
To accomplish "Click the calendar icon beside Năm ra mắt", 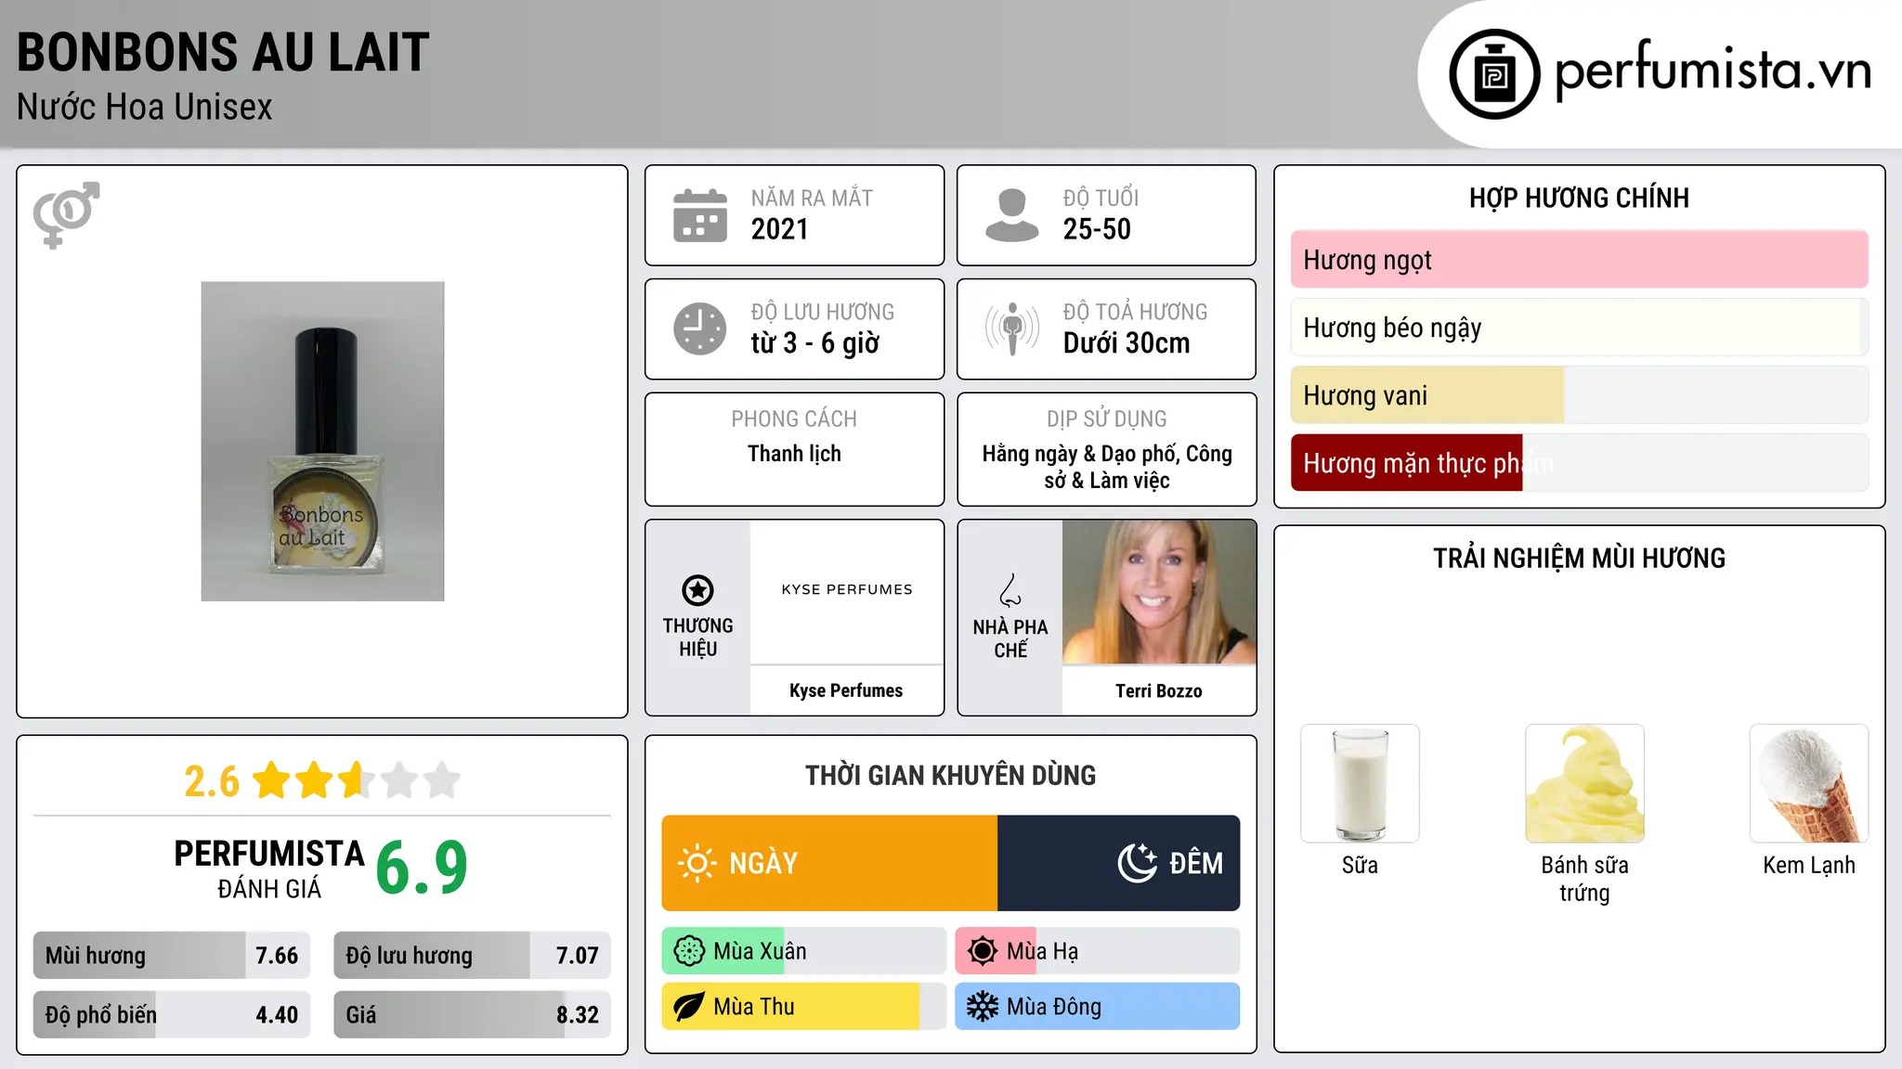I will [x=700, y=215].
